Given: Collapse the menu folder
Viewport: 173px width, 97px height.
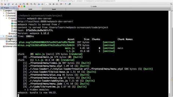Looking at the screenshot, I should click(6, 18).
